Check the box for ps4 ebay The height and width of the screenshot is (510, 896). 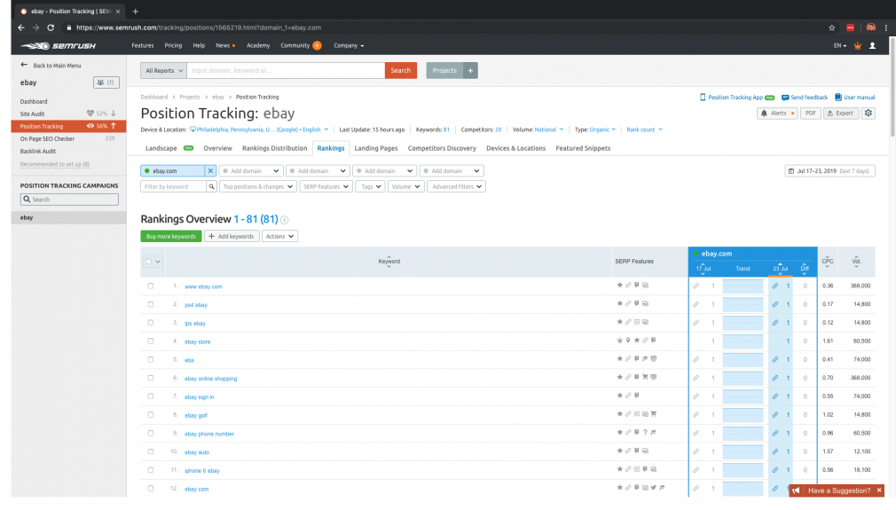click(x=151, y=304)
